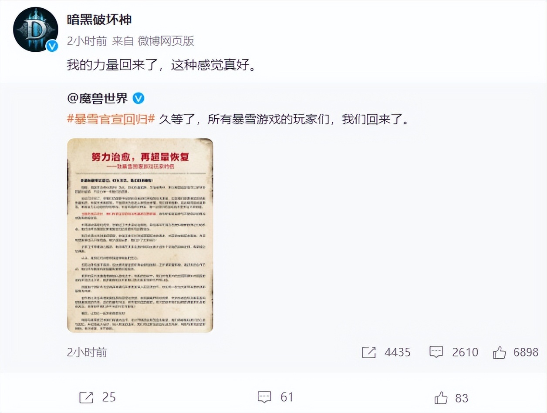Screen dimensions: 547x413
Task: Open comments icon showing 2610
Action: (x=436, y=352)
